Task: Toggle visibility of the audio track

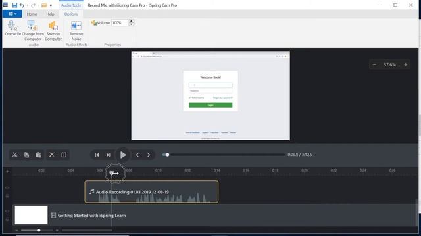Action: (x=7, y=188)
